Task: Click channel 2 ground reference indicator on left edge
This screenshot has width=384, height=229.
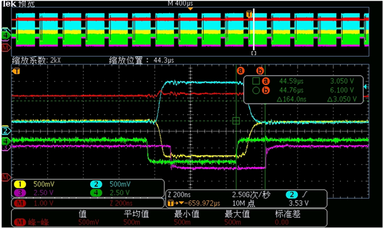Action: [6, 131]
